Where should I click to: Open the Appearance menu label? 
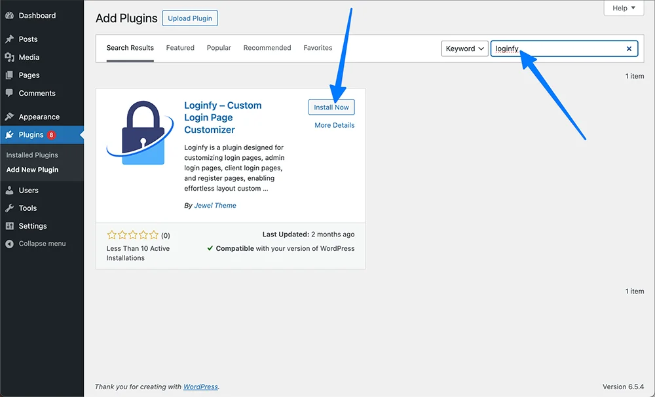click(39, 117)
